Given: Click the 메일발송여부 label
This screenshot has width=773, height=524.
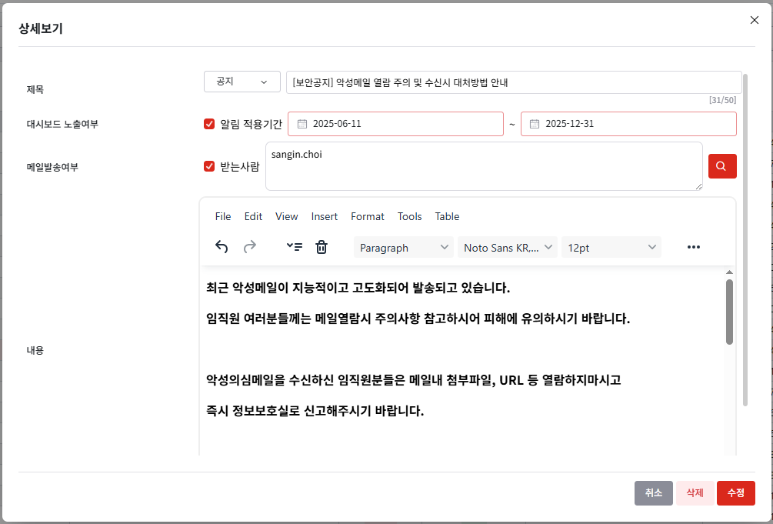Looking at the screenshot, I should point(52,167).
